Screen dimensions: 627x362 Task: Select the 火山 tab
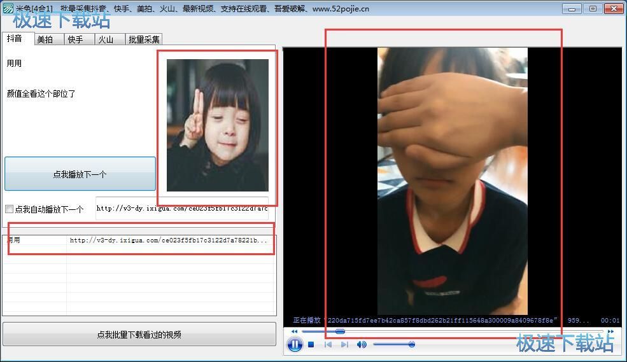(105, 39)
